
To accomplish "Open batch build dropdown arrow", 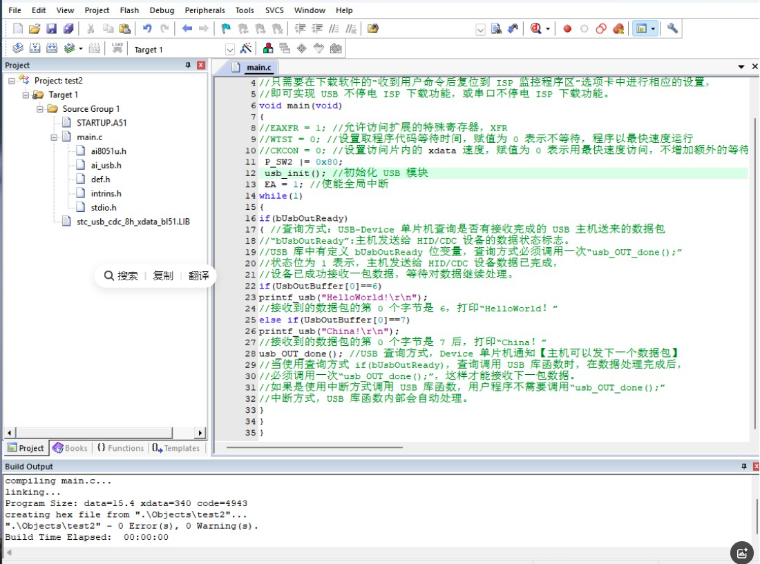I will [80, 49].
